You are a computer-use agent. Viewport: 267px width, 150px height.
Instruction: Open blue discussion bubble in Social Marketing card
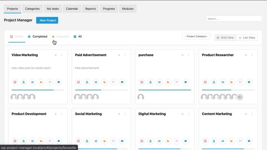[x=122, y=141]
